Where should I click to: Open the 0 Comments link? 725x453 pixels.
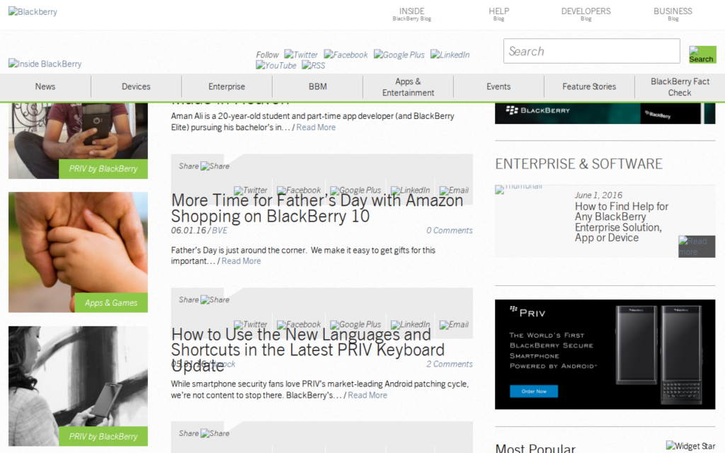pyautogui.click(x=450, y=230)
